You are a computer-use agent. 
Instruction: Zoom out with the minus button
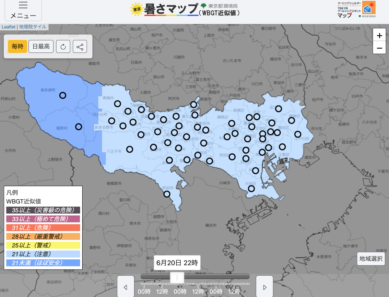pos(379,48)
